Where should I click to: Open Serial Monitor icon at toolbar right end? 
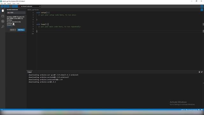click(202, 6)
